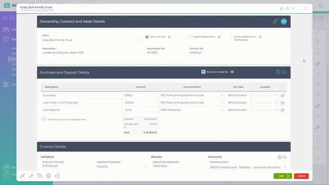Image resolution: width=329 pixels, height=185 pixels.
Task: Remove the Less Trade-in of Freelander row
Action: pos(283,103)
